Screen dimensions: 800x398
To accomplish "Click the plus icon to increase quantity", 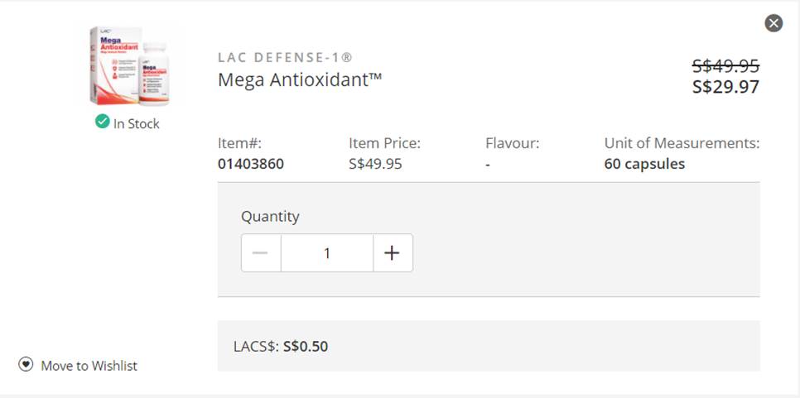I will pyautogui.click(x=393, y=253).
